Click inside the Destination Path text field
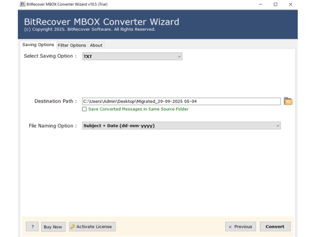 point(181,101)
